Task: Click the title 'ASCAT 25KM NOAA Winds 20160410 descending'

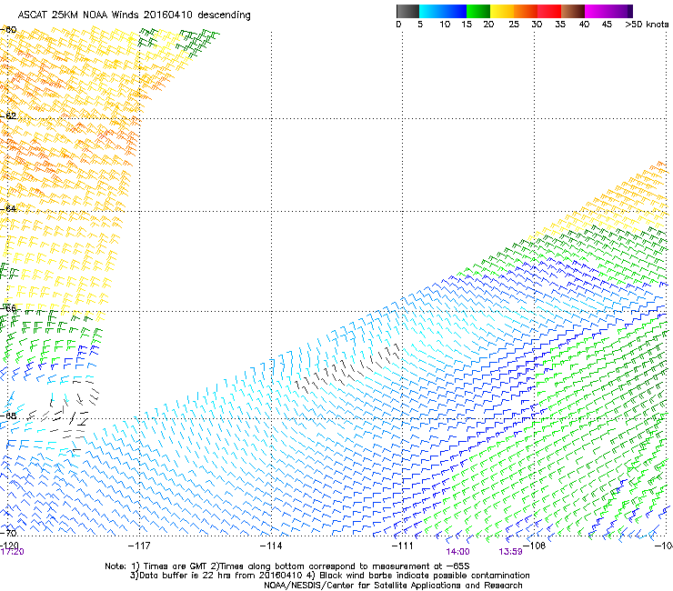Action: pos(134,15)
